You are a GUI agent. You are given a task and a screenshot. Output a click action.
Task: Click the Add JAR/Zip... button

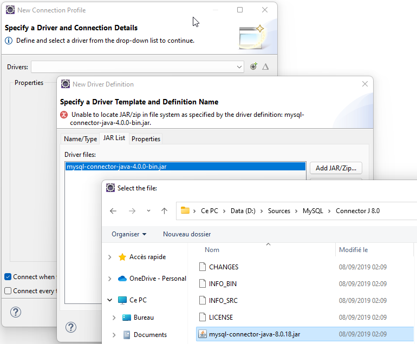click(335, 168)
